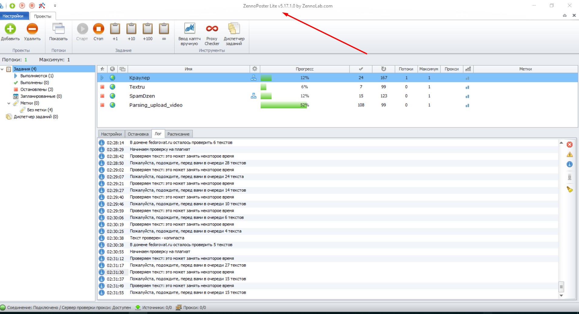579x314 pixels.
Task: Select Выполнены (0) in the tree
Action: point(35,83)
